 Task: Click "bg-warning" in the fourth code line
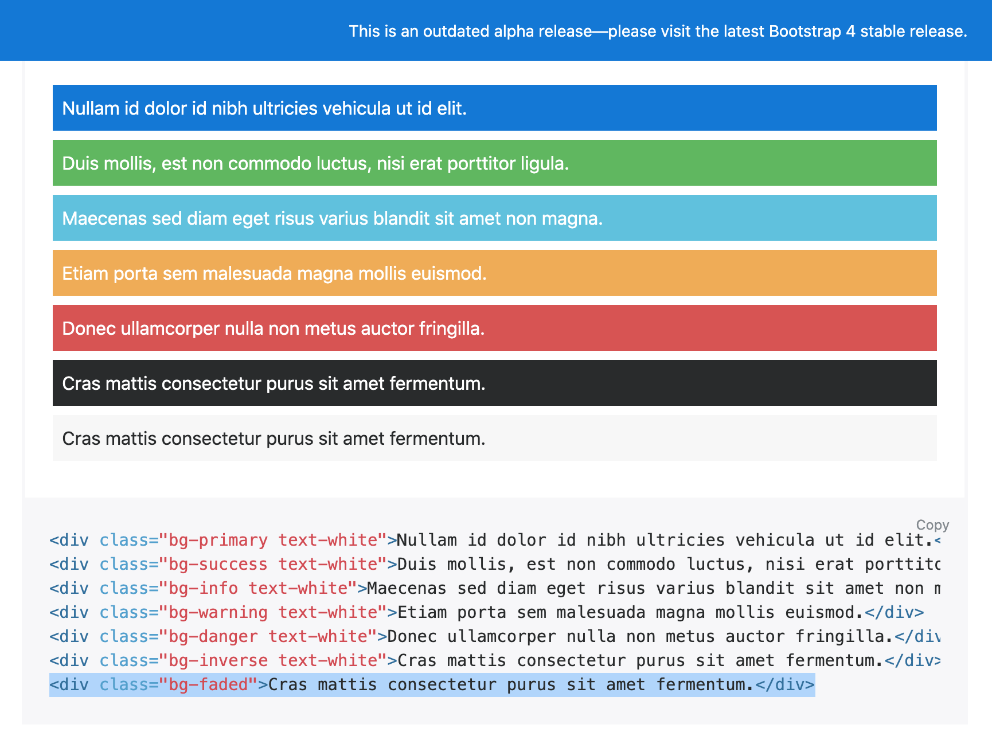218,612
